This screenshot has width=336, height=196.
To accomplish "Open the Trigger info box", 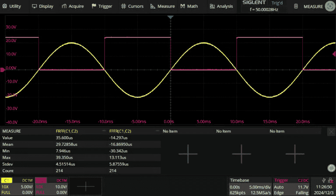I will 291,186.
